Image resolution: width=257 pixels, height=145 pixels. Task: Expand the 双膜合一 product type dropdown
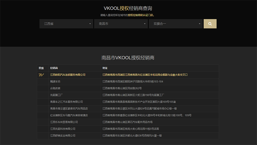tap(175, 24)
